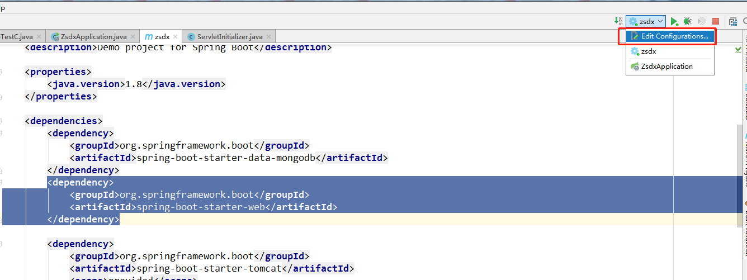Click the green inspection checkmark icon
Viewport: 747px width, 280px height.
(x=739, y=50)
